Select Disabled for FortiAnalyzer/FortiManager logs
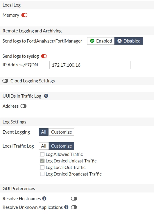Viewport: 154px width, 216px height. (x=129, y=41)
